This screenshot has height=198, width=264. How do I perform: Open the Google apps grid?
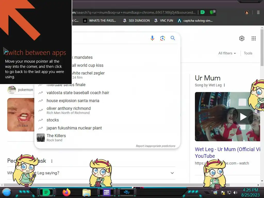click(x=254, y=38)
